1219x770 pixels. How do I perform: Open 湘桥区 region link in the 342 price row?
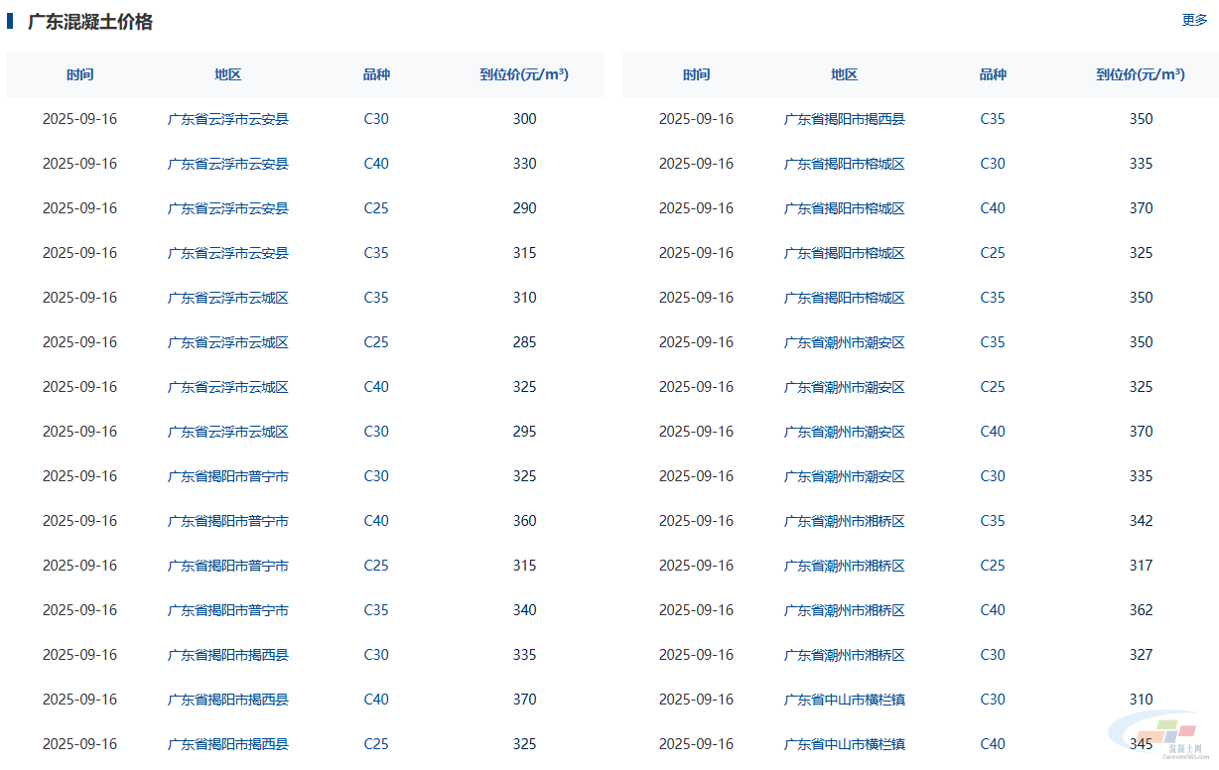(x=844, y=521)
